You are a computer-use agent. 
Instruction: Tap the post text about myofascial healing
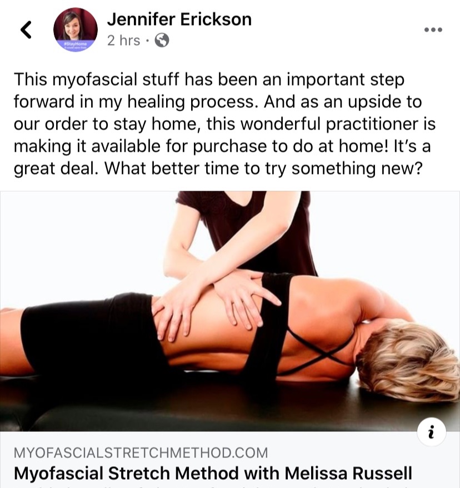pos(224,124)
